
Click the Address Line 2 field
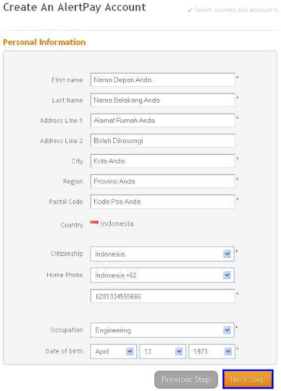[x=163, y=141]
